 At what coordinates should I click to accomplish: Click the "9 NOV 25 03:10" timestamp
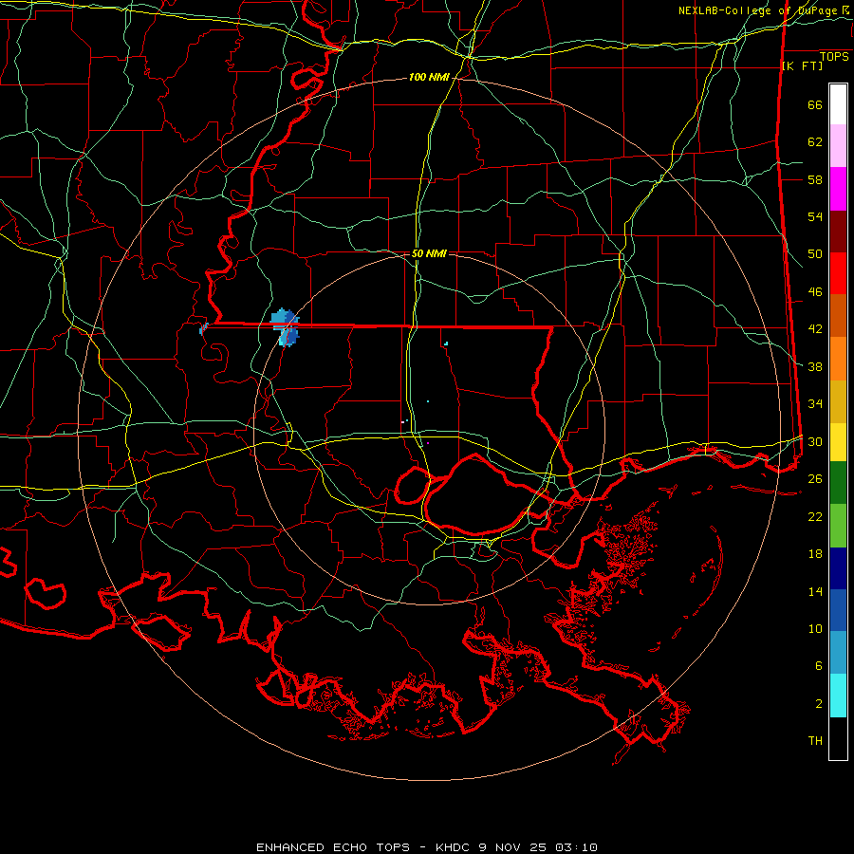pos(538,847)
